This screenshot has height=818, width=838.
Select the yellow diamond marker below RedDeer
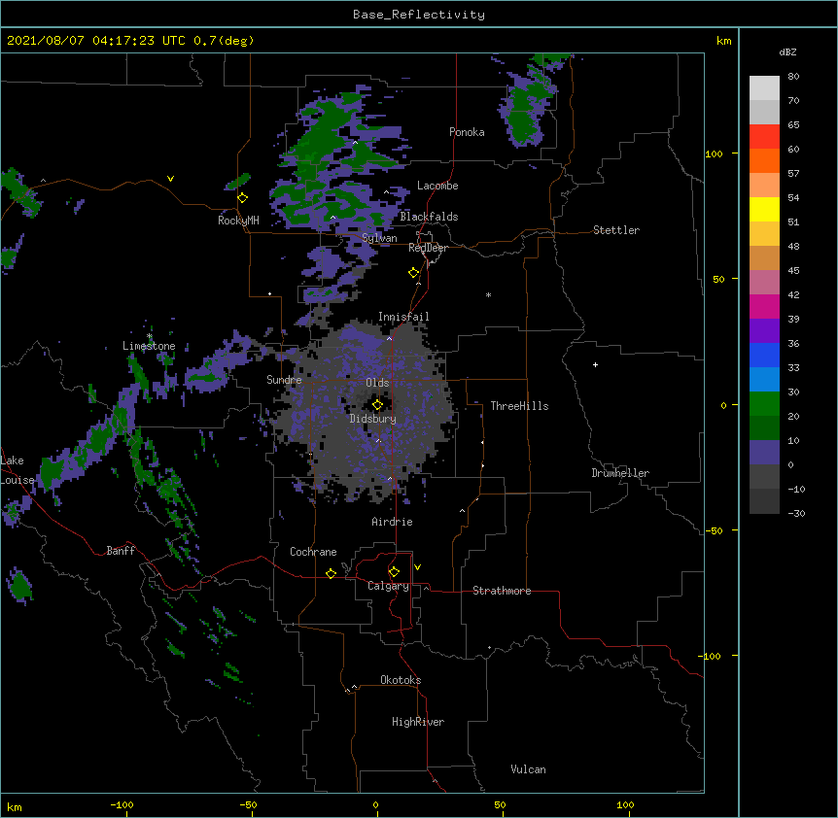pos(414,273)
